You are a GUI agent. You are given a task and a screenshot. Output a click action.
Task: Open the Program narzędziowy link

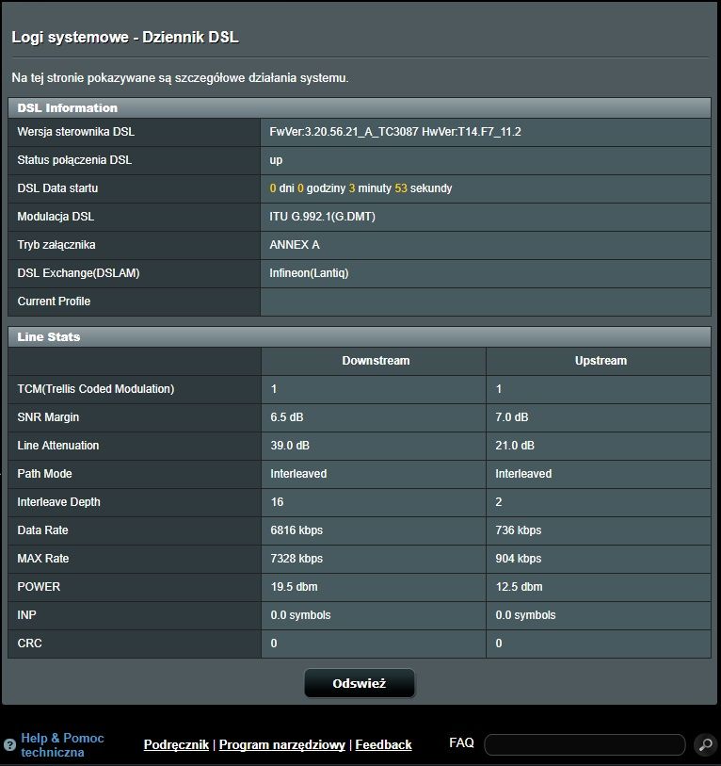[x=281, y=745]
